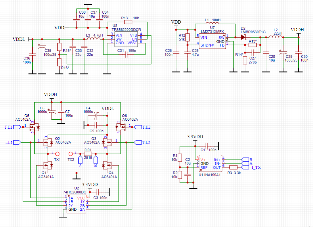Select the U7 LM2731XMFX boost converter body
This screenshot has height=227, width=313.
pyautogui.click(x=212, y=41)
